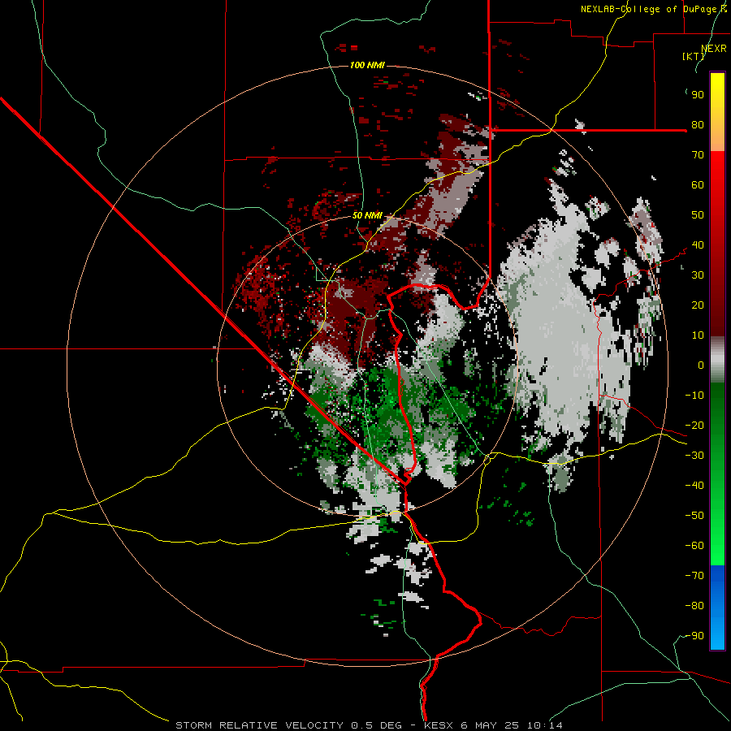Click the -80 value on velocity scale

pos(694,606)
